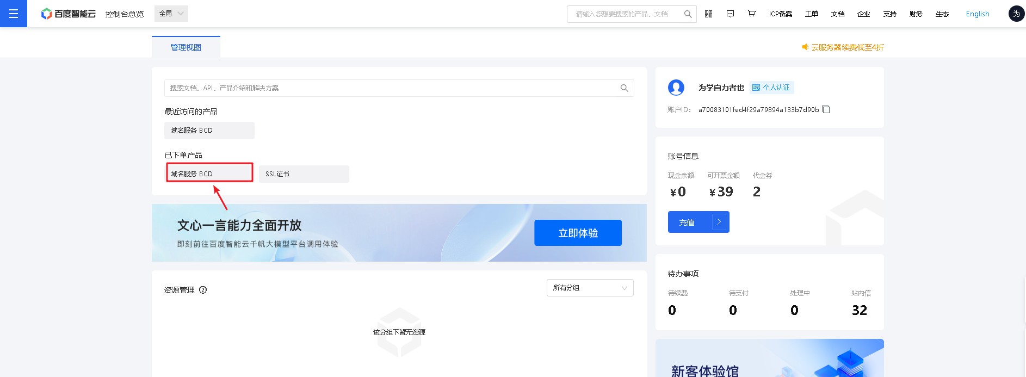1026x377 pixels.
Task: Click the 个人认证 badge
Action: tap(771, 88)
